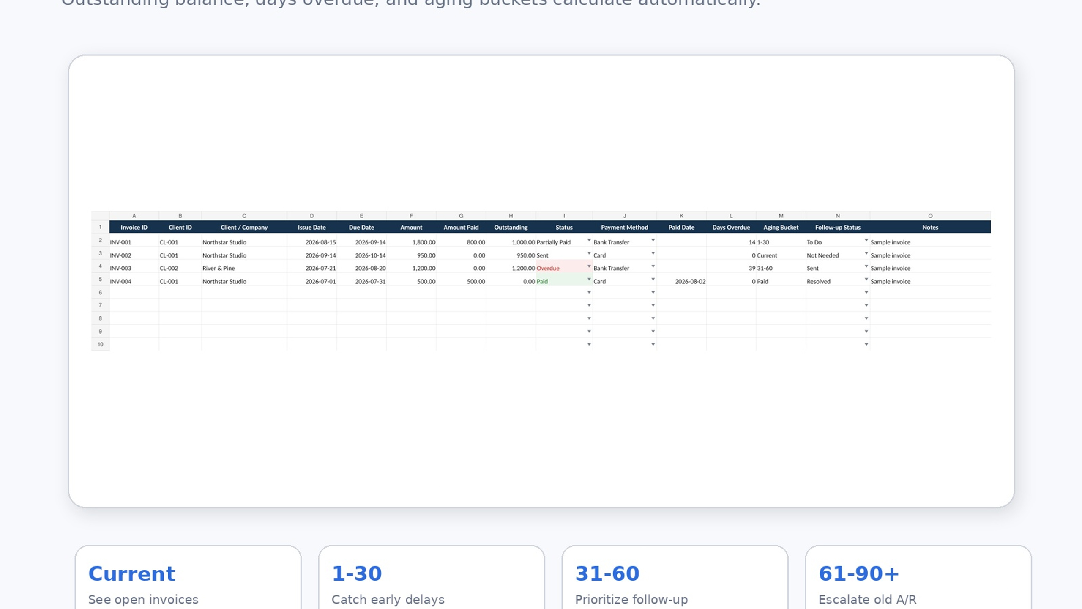Click the Days Overdue column header
1082x609 pixels.
pos(731,227)
